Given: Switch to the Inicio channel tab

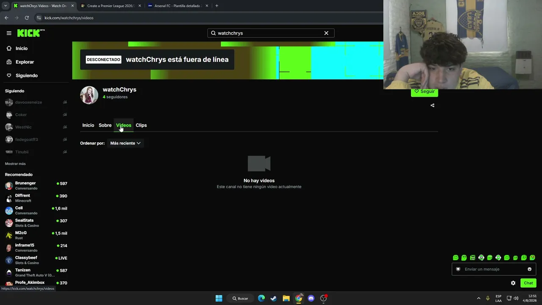Looking at the screenshot, I should click(88, 125).
